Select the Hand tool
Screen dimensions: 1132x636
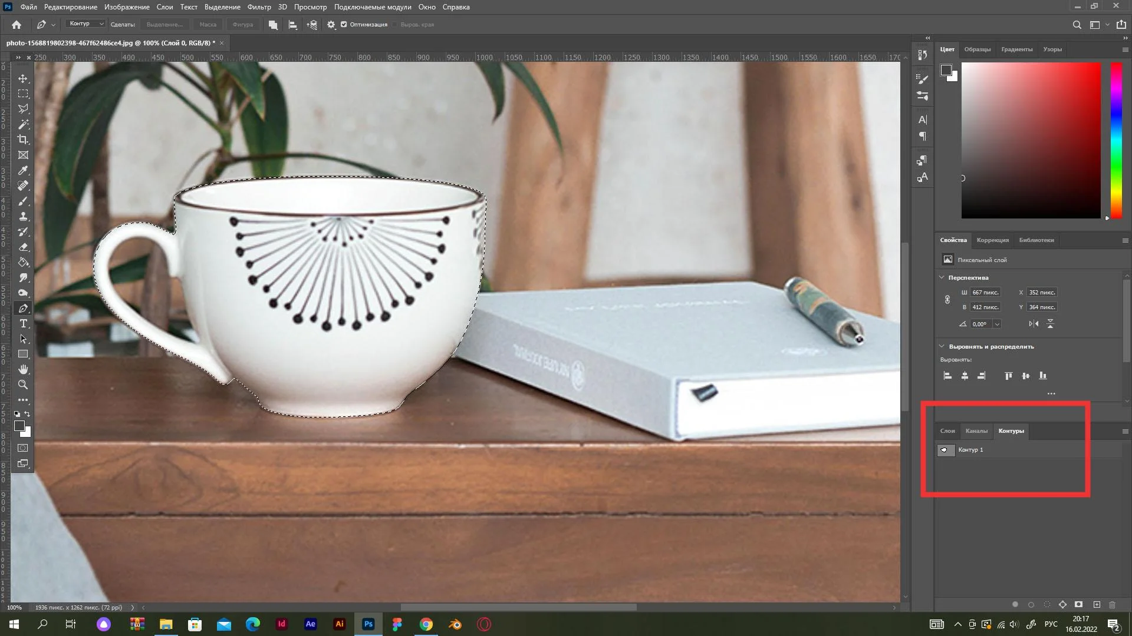point(23,369)
